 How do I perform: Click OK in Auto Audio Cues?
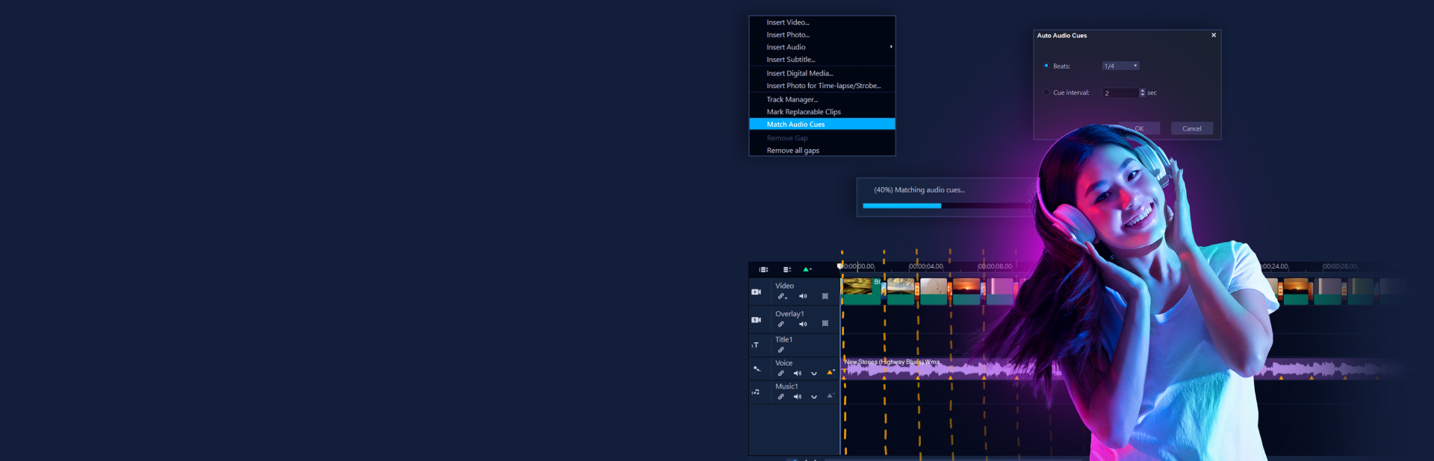[1139, 128]
